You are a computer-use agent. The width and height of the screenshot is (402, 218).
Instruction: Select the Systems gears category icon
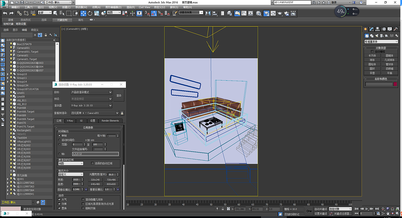coord(396,36)
